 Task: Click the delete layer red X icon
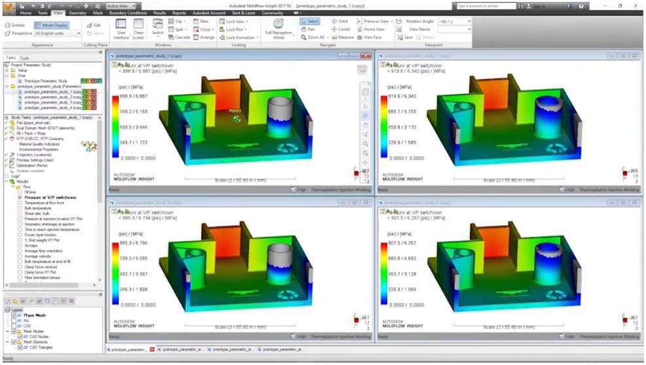pos(72,301)
